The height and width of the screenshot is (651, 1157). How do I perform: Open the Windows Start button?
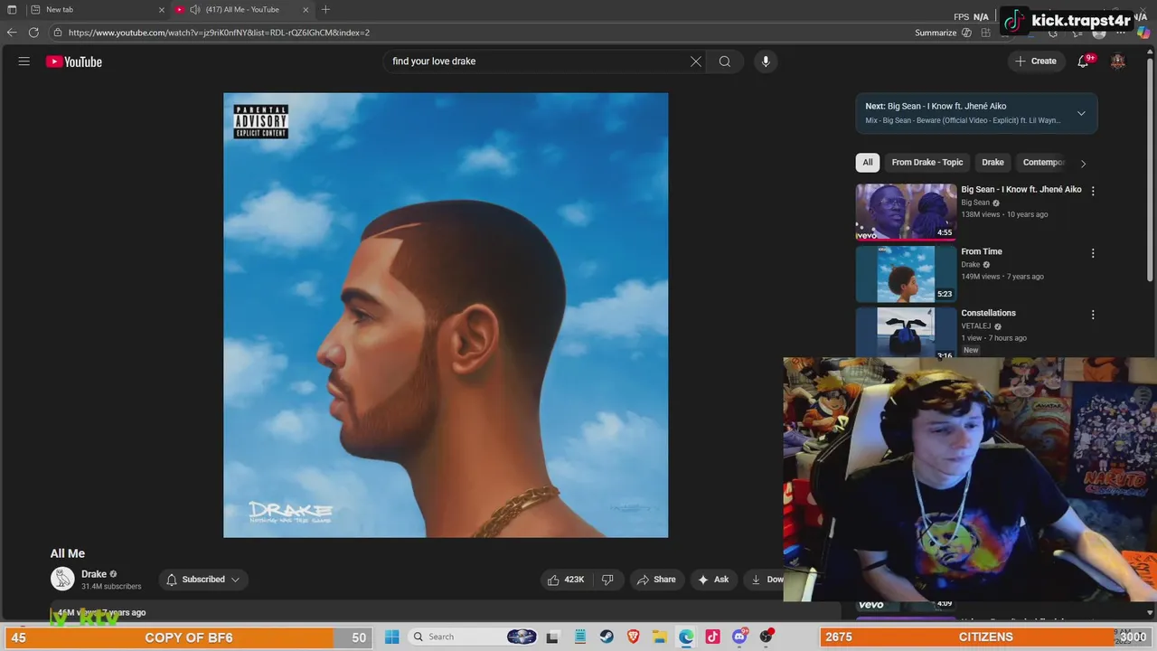tap(391, 637)
